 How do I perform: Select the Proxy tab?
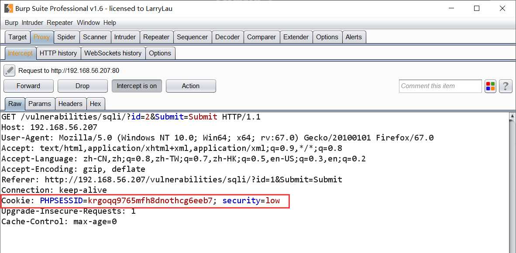tap(41, 37)
